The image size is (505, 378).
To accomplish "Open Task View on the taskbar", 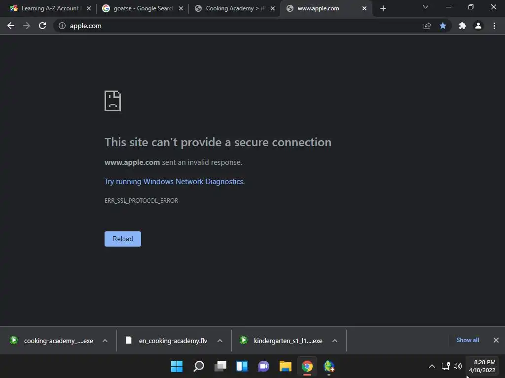I will coord(220,366).
